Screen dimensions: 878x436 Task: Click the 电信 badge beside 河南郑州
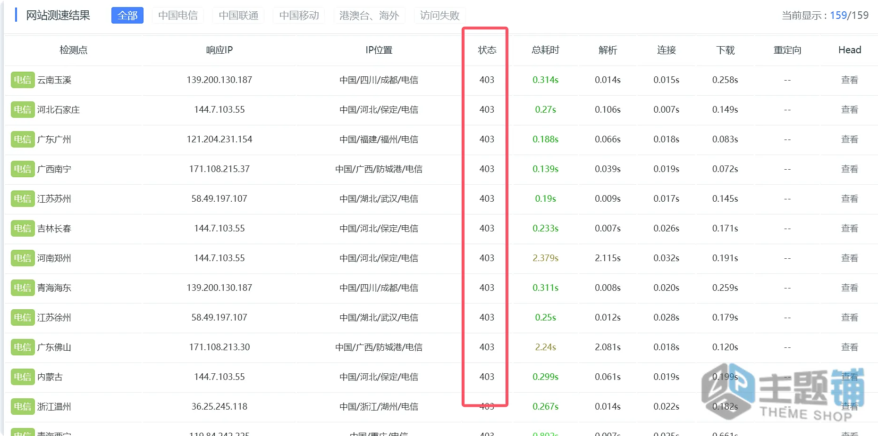pyautogui.click(x=23, y=258)
